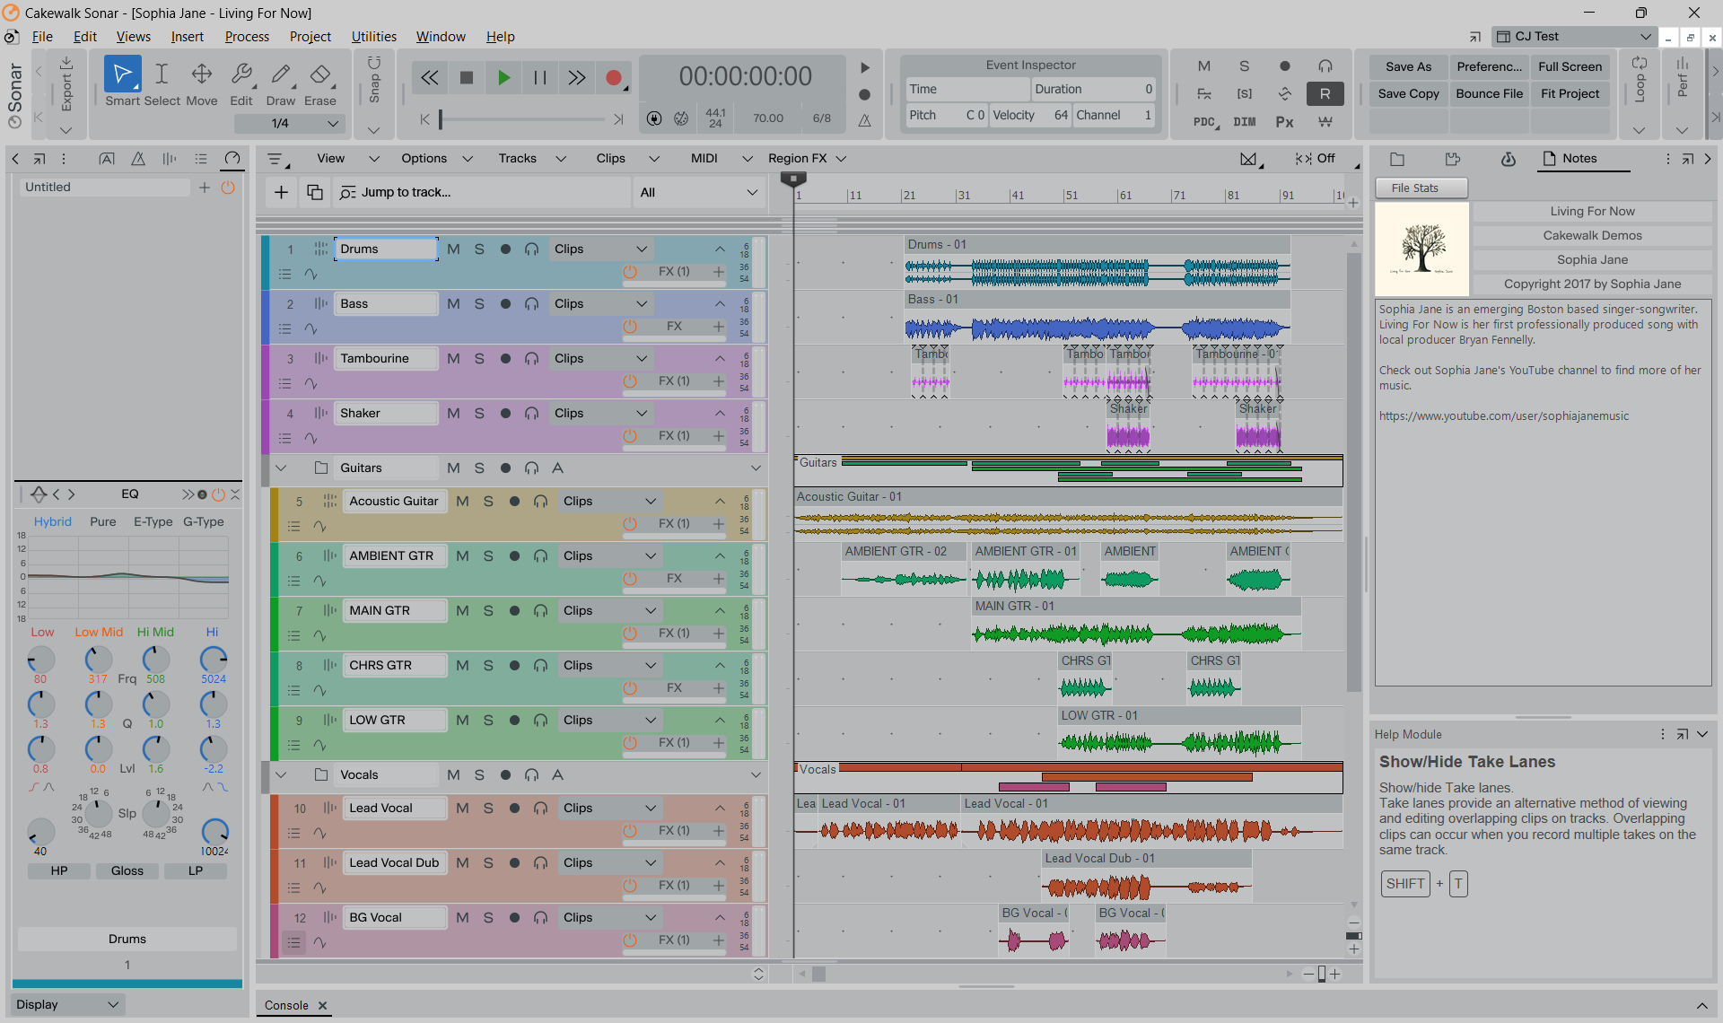Open the Drums track Clips dropdown
1723x1023 pixels.
click(x=600, y=249)
